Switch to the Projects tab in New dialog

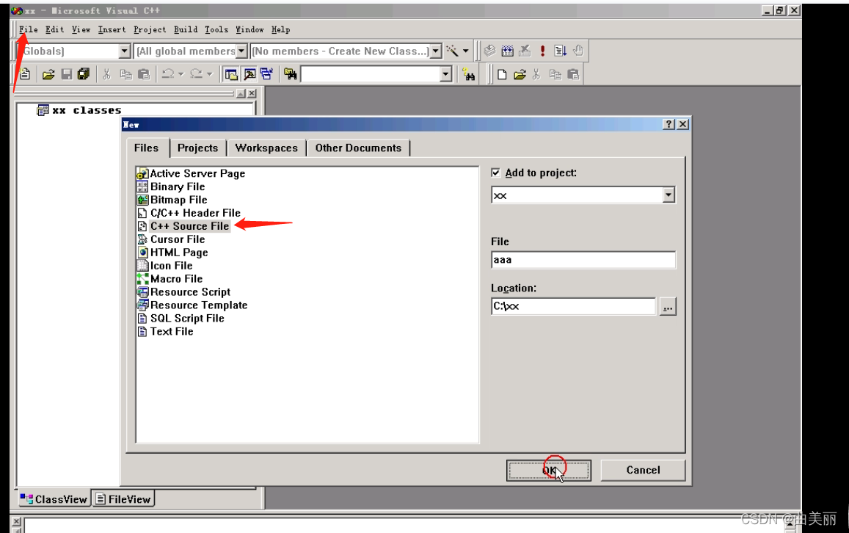197,148
